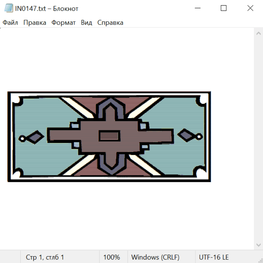263x263 pixels.
Task: Minimize the Блокнот window
Action: pyautogui.click(x=197, y=8)
